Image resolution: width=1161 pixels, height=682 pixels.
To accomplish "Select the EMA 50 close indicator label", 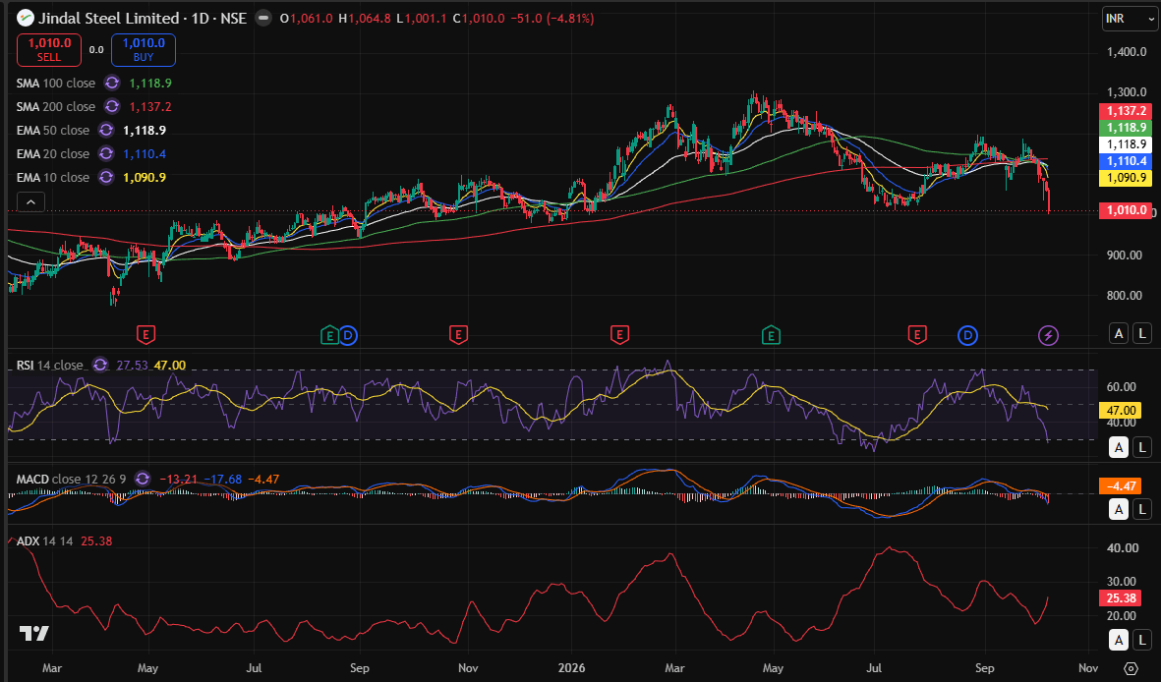I will click(x=52, y=131).
